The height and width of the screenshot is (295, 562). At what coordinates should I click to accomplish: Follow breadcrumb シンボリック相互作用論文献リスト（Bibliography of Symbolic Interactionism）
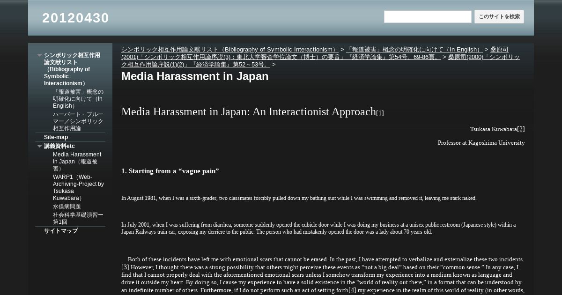[x=230, y=50]
